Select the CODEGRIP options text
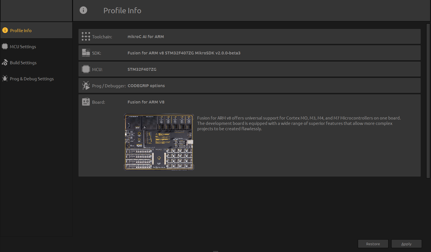The width and height of the screenshot is (431, 252). [146, 86]
